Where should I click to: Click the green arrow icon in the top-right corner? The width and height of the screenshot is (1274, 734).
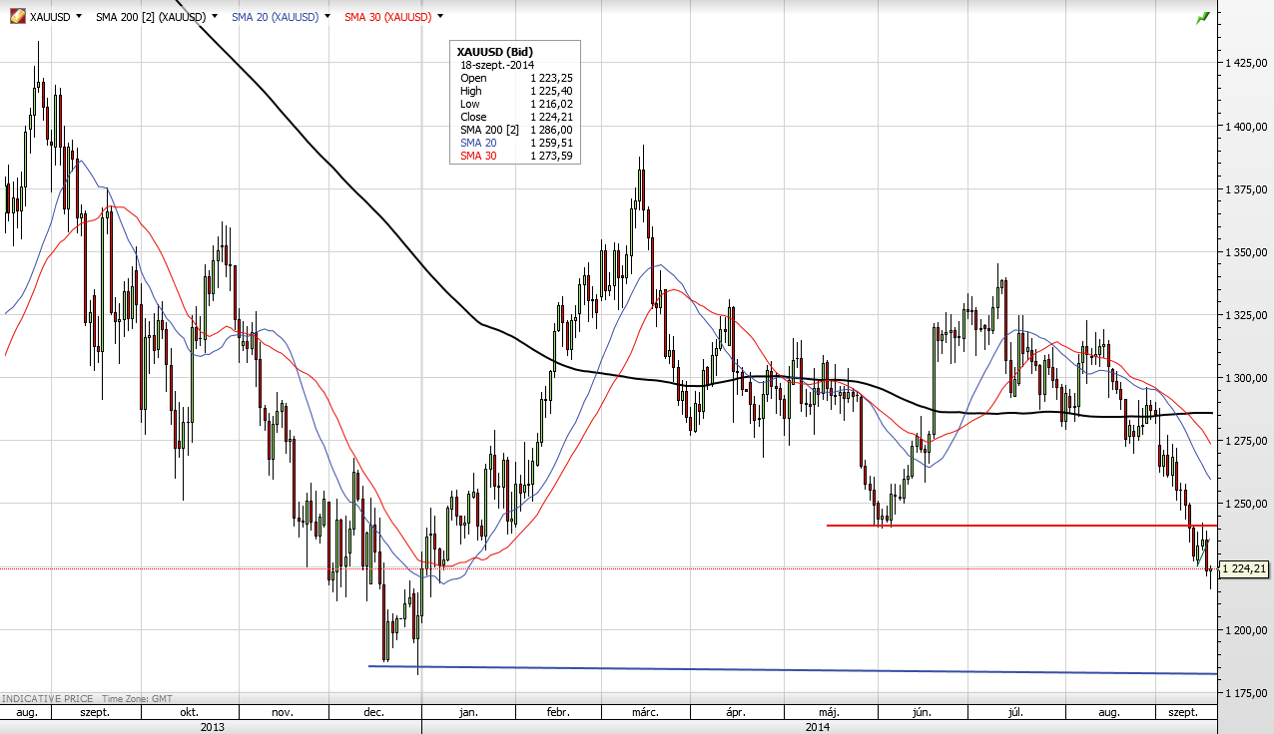[x=1203, y=17]
